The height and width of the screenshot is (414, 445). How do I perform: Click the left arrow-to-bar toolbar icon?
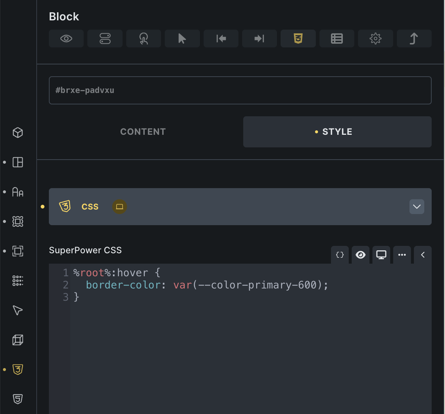[x=221, y=39]
